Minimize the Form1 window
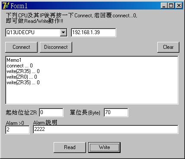Screen dimensions: 185x159 click(164, 6)
